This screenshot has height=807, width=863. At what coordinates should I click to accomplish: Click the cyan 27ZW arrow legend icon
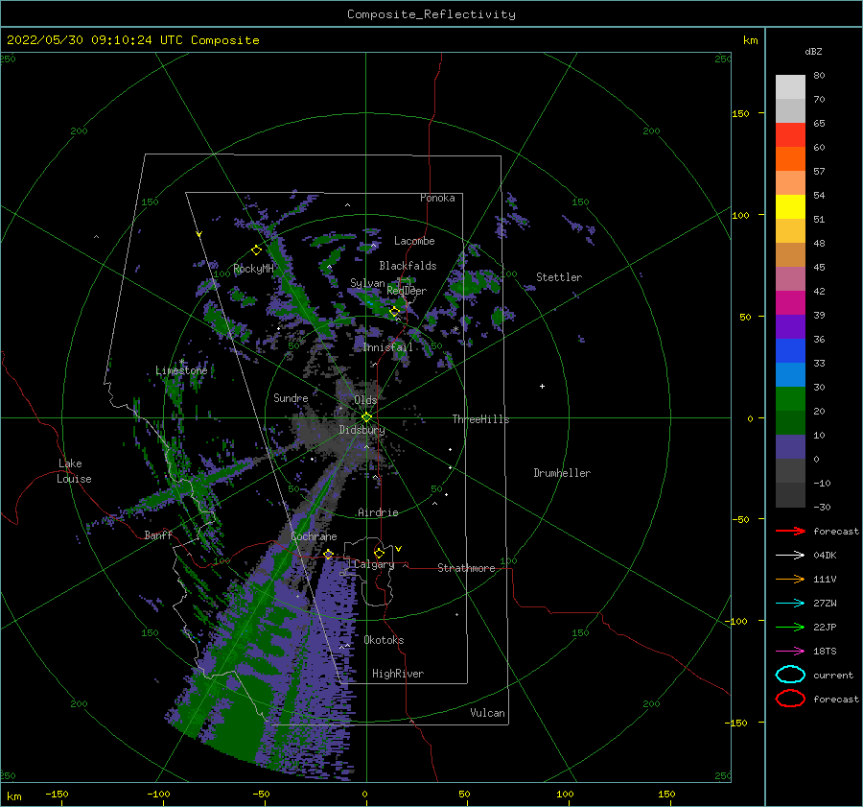790,603
